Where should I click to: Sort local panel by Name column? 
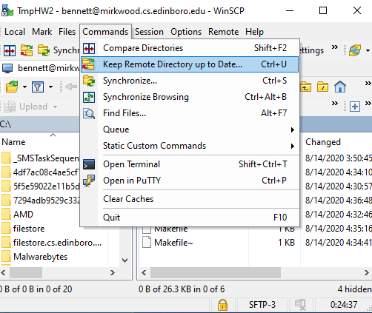coord(13,142)
